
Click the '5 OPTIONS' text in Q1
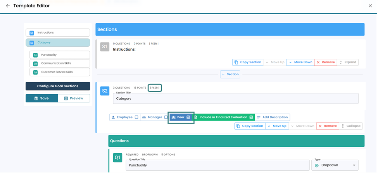tap(168, 155)
